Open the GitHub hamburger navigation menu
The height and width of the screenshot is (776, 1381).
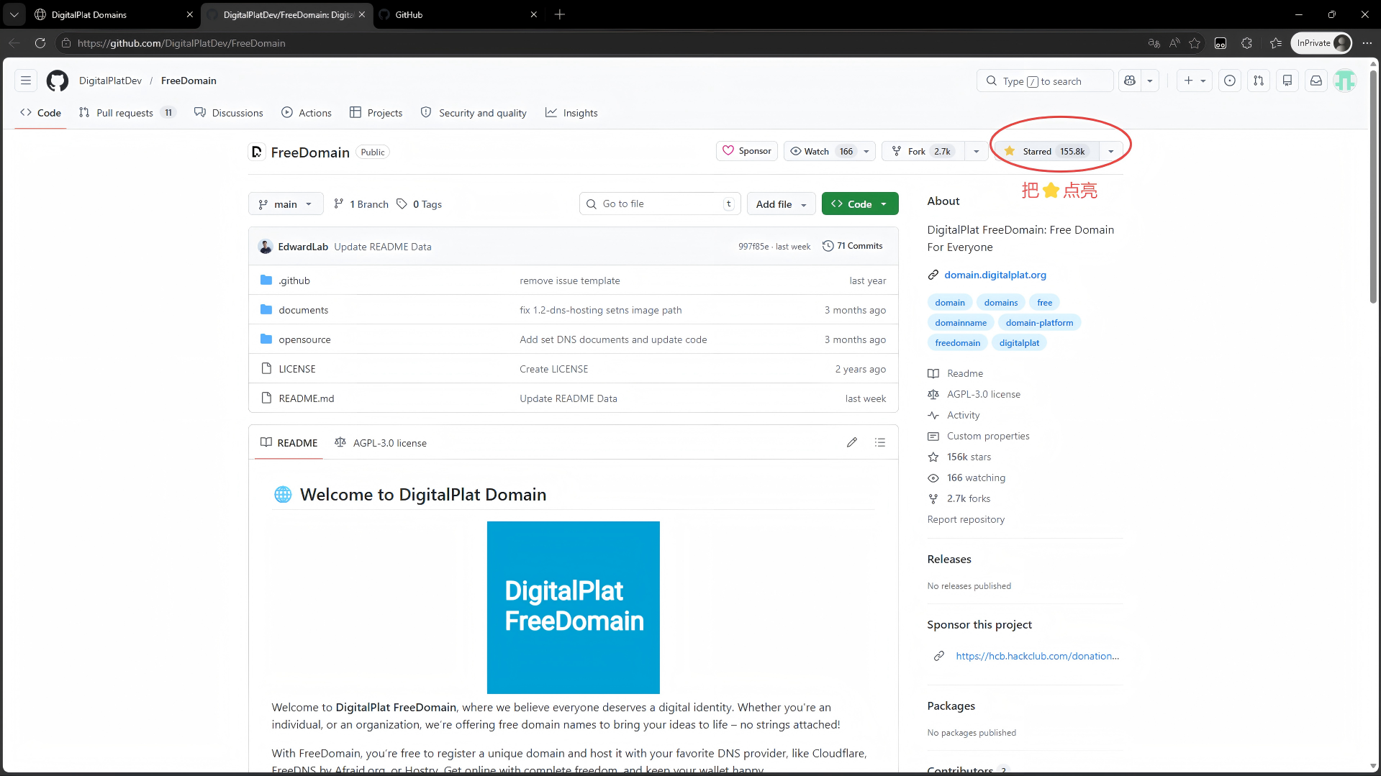[x=26, y=81]
